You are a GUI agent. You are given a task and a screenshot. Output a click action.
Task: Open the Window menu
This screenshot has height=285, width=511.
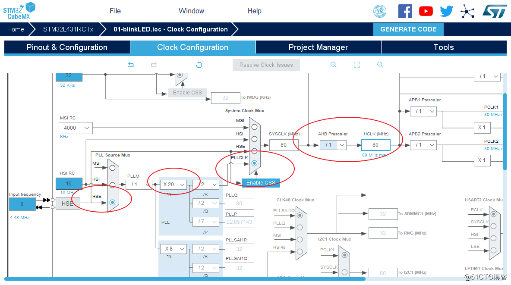[x=191, y=11]
